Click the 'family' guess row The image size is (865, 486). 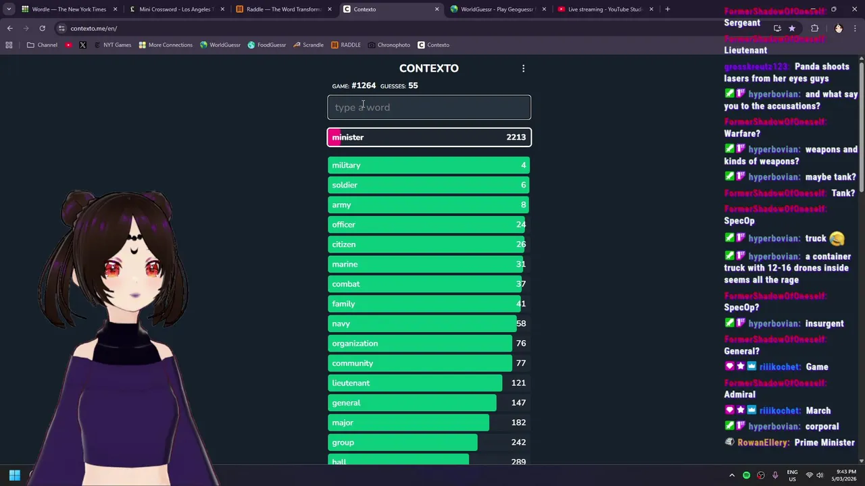click(x=429, y=304)
